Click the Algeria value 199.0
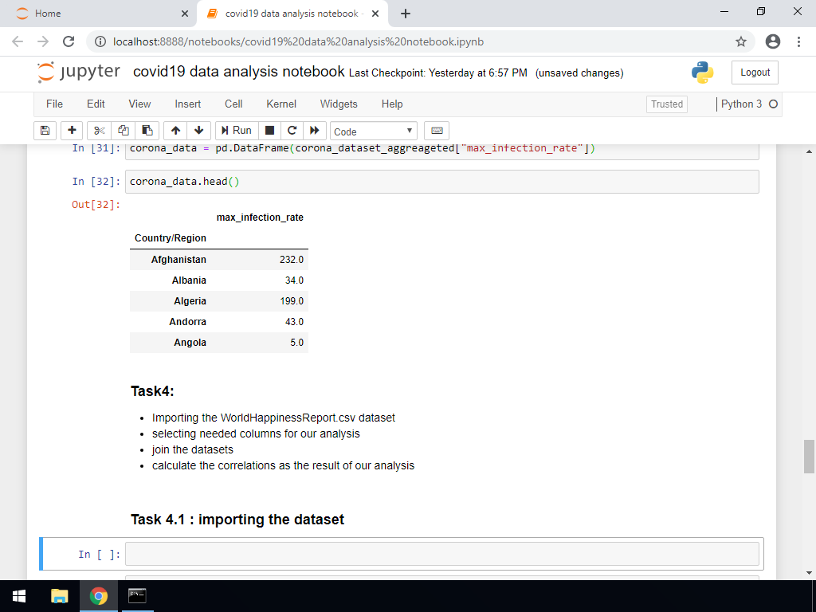816x612 pixels. click(x=292, y=301)
